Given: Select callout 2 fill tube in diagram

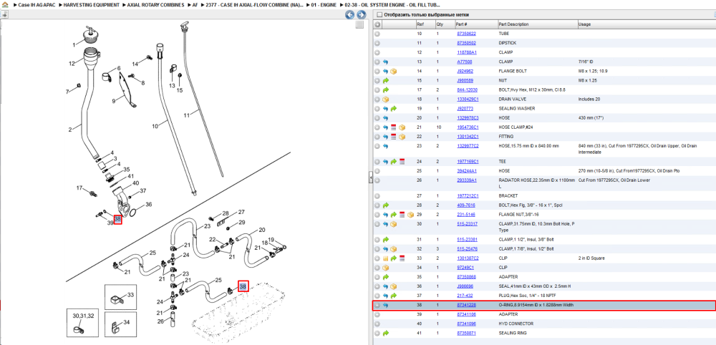Looking at the screenshot, I should coord(70,130).
